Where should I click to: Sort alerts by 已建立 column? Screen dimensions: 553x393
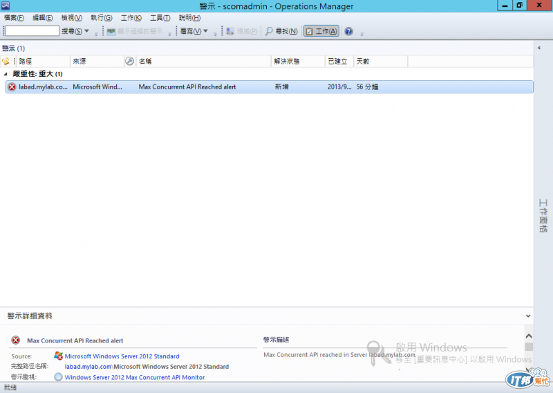click(339, 62)
